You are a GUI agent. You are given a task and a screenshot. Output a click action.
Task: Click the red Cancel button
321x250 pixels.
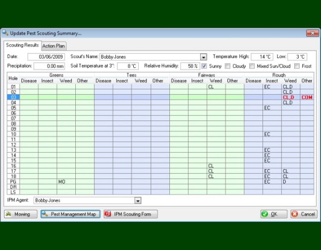303,214
